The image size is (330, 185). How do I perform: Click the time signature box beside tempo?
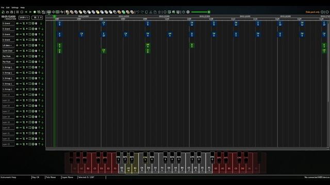37,17
